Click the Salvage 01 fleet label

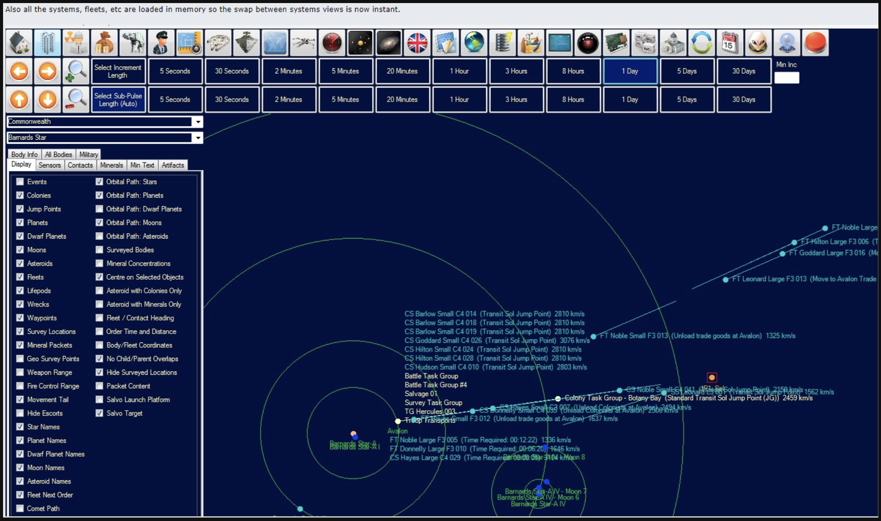[421, 394]
